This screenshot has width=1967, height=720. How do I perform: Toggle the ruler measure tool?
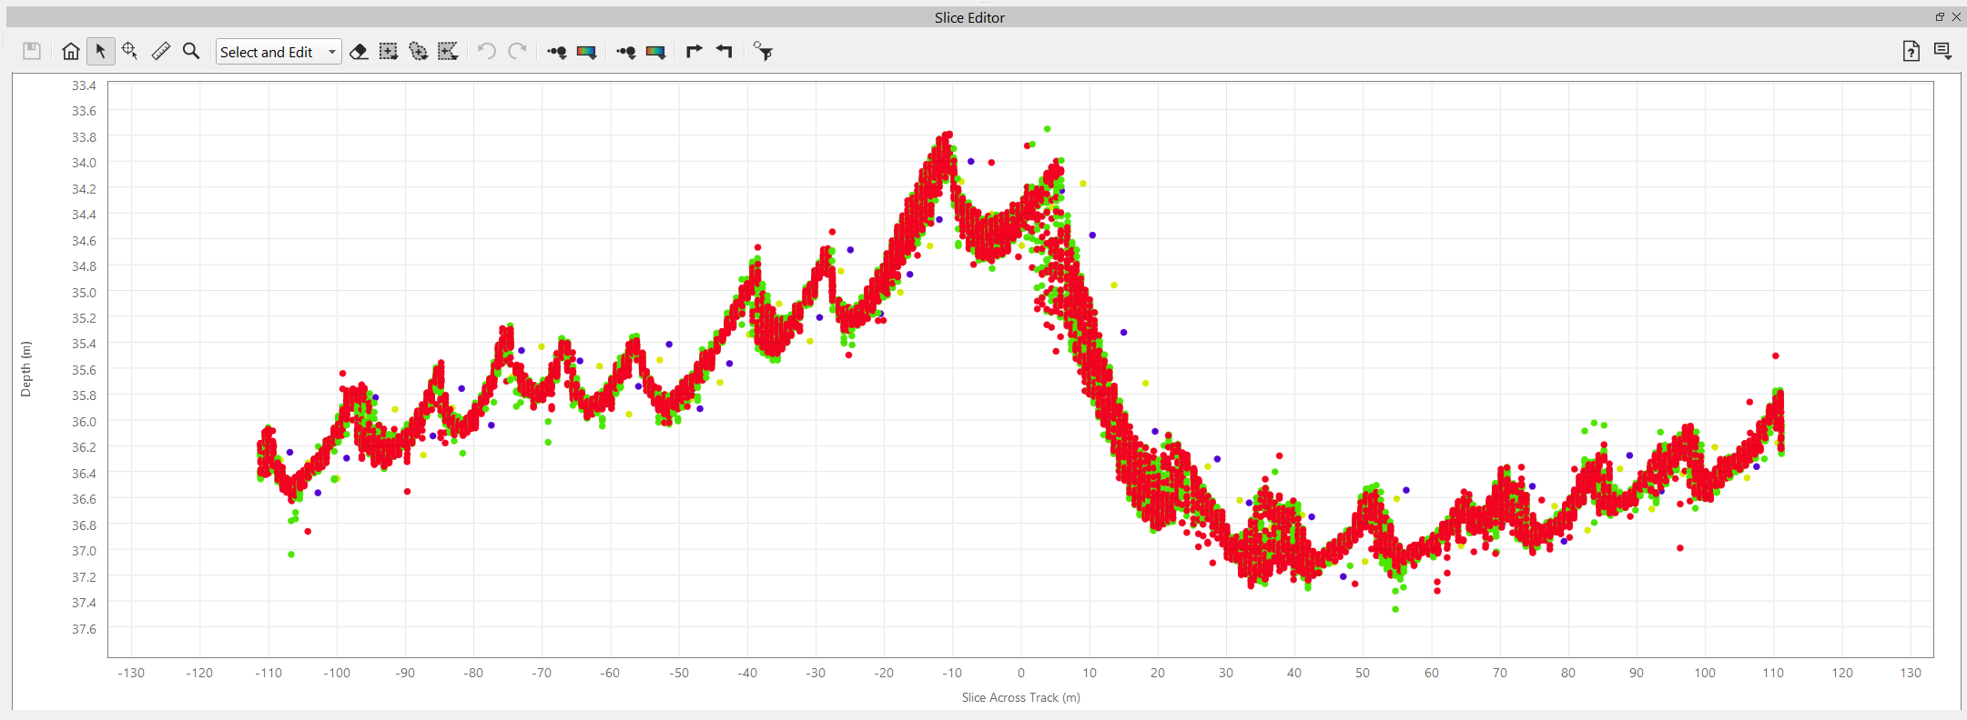click(x=161, y=52)
